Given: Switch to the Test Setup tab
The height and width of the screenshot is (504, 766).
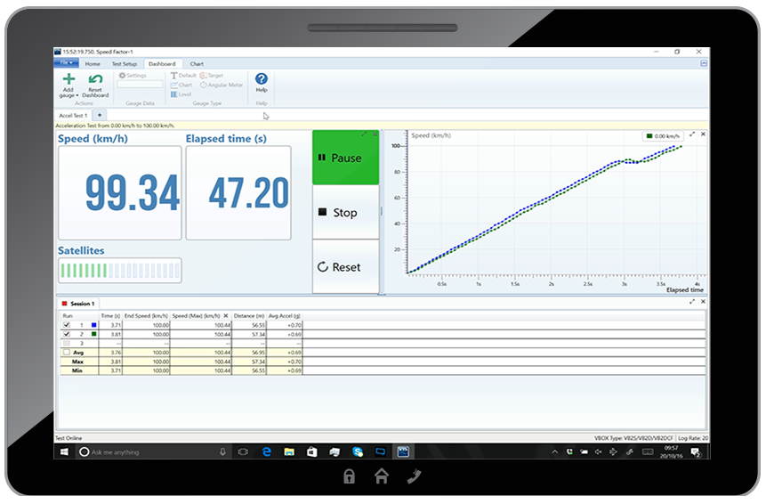Looking at the screenshot, I should pyautogui.click(x=124, y=64).
